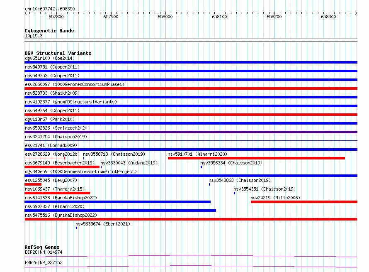Click esv2728629 (Wong2012b) label
This screenshot has width=369, height=272.
point(52,154)
